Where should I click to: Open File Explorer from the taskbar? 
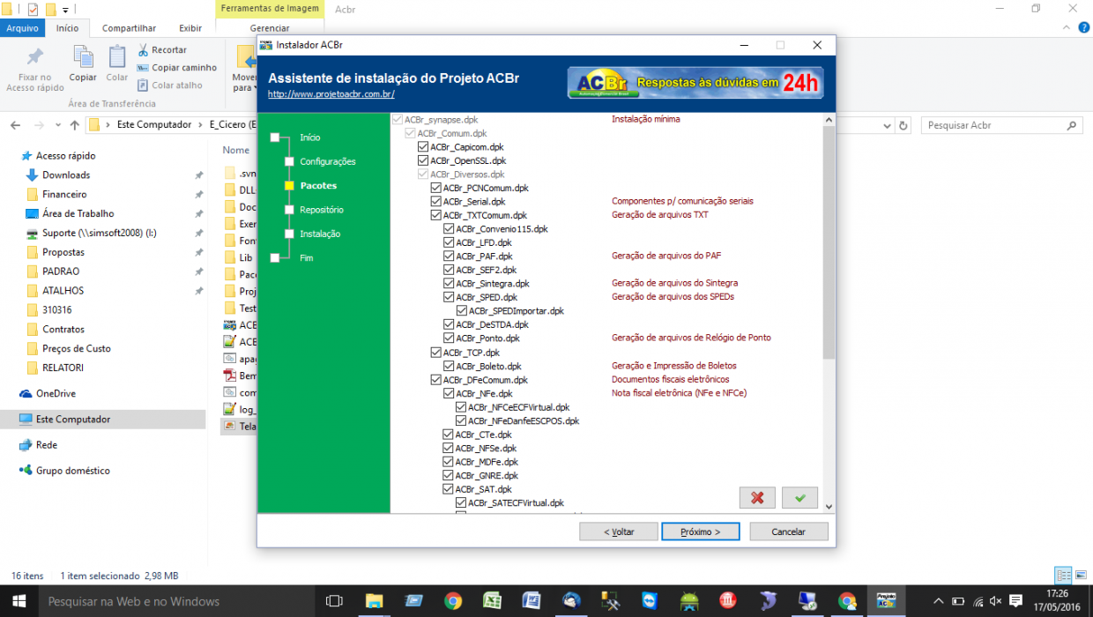tap(374, 601)
